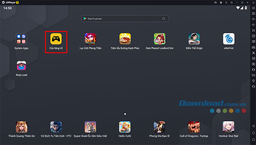256x145 pixels.
Task: Open Super Snail-Ốc Sên Siêu Việt
Action: click(x=90, y=127)
